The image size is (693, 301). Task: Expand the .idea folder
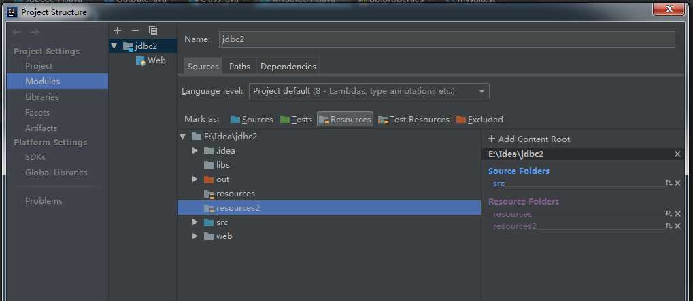click(x=195, y=151)
